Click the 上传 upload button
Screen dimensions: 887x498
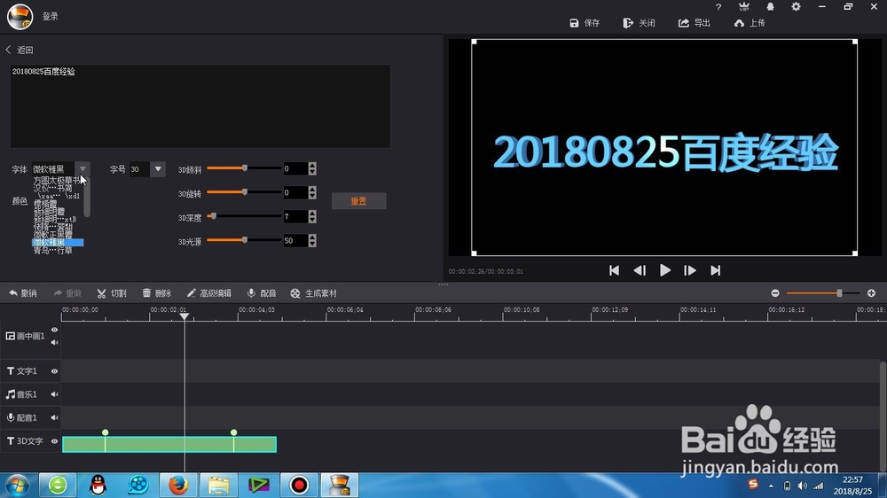(x=750, y=23)
